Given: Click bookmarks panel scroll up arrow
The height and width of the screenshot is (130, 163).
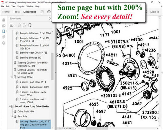Looking at the screenshot, I should pyautogui.click(x=52, y=31).
